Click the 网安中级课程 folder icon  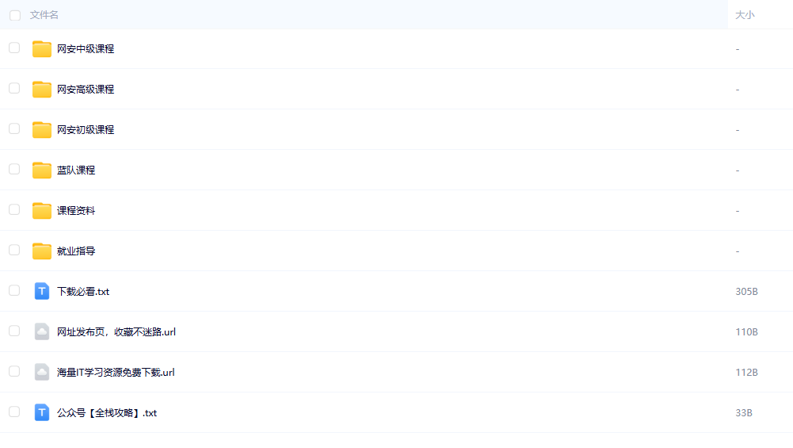pos(42,49)
